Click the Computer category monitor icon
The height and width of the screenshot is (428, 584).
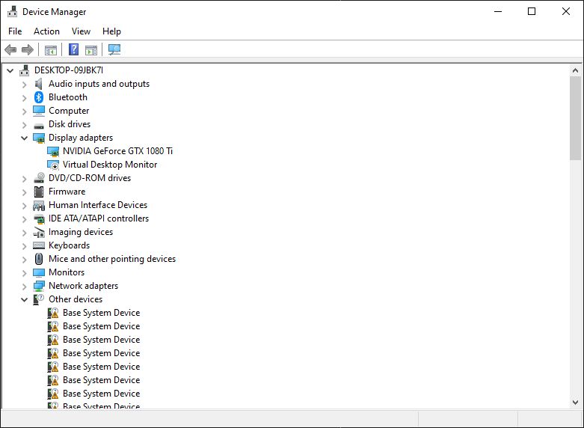pos(39,111)
